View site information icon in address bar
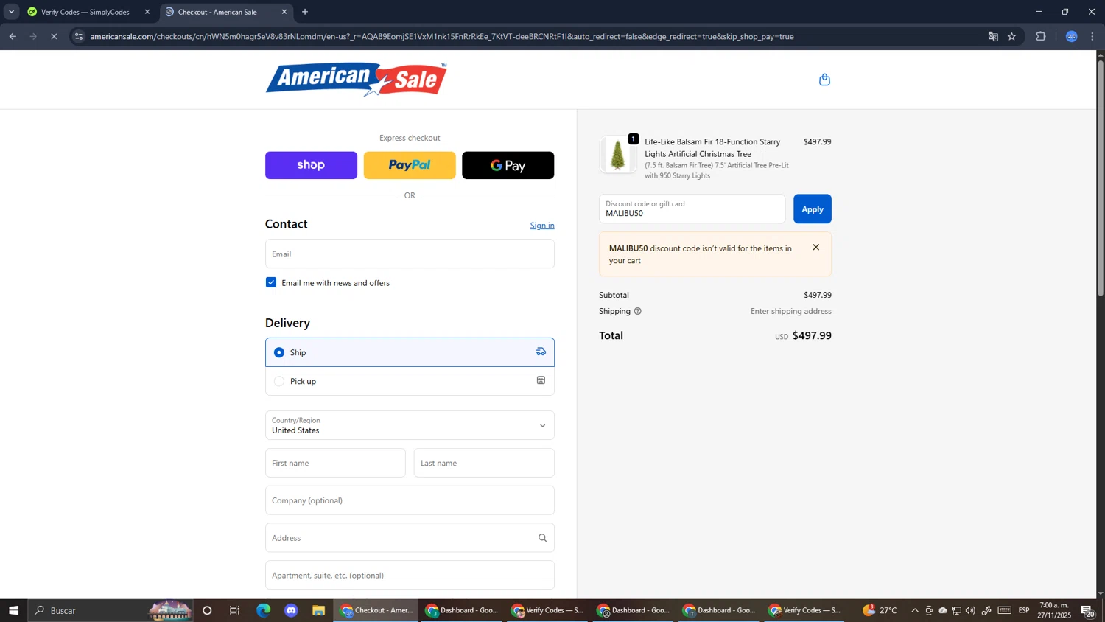This screenshot has width=1105, height=622. [79, 36]
